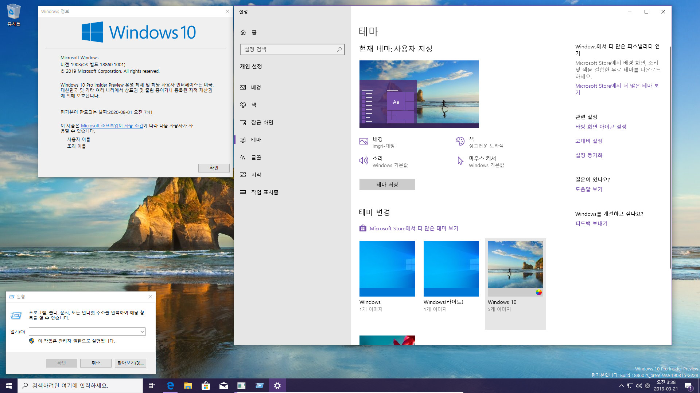Open the 시작 (Start) settings page
This screenshot has height=393, width=700.
tap(292, 175)
